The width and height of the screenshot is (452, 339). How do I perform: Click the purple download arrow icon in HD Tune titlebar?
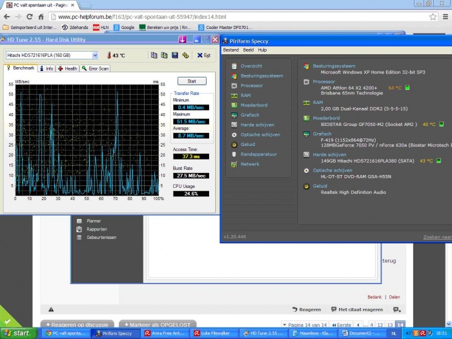[x=183, y=39]
